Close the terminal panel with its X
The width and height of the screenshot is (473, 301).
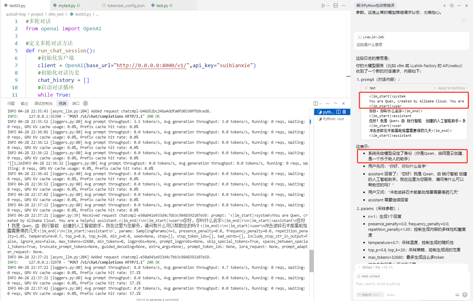343,103
